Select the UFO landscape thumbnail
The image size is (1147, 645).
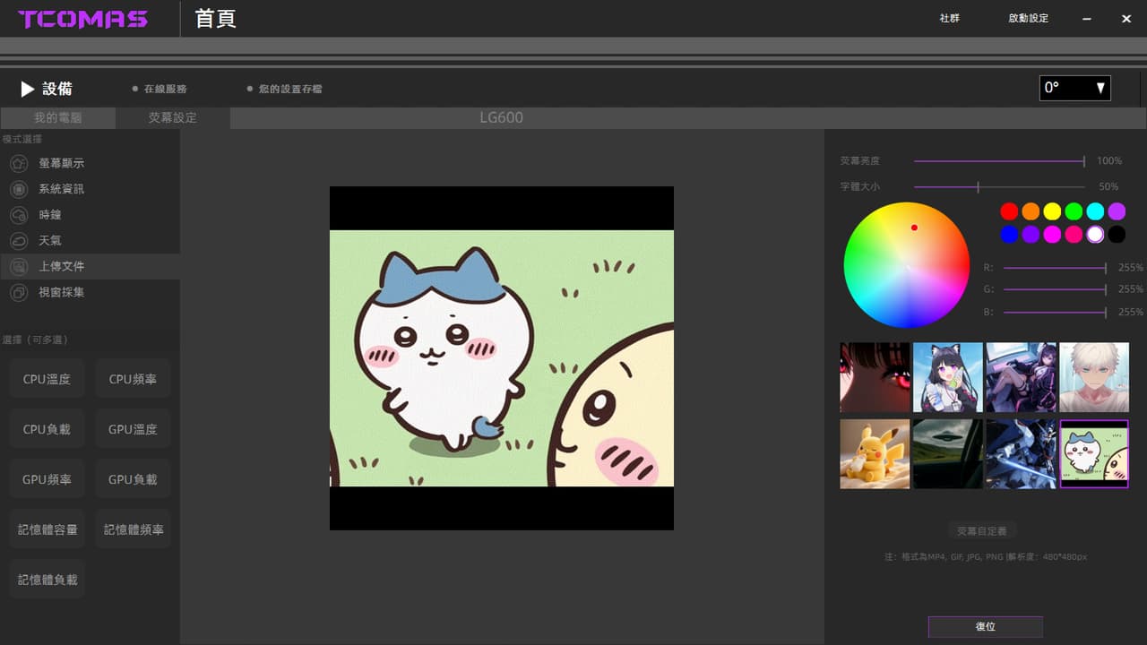click(948, 454)
